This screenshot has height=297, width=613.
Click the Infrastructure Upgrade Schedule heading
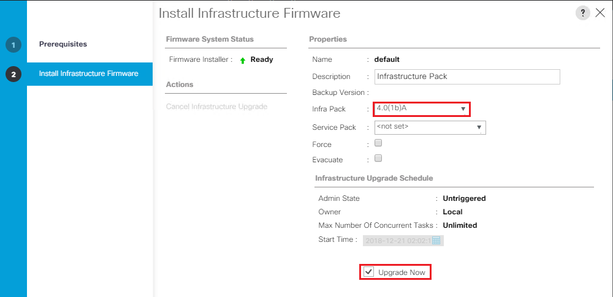coord(374,178)
